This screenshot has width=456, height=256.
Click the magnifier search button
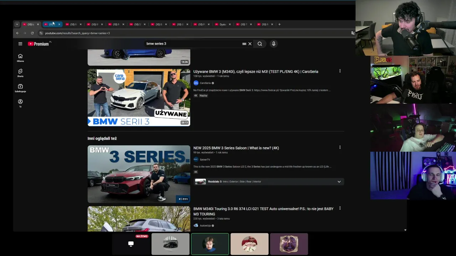pyautogui.click(x=260, y=44)
